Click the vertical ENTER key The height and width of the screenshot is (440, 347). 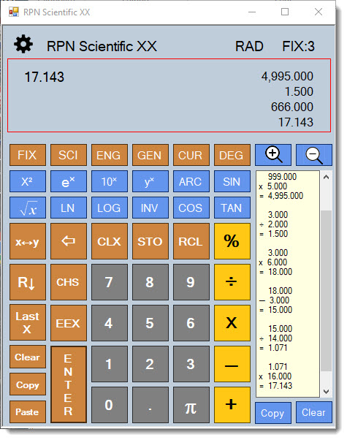(69, 384)
